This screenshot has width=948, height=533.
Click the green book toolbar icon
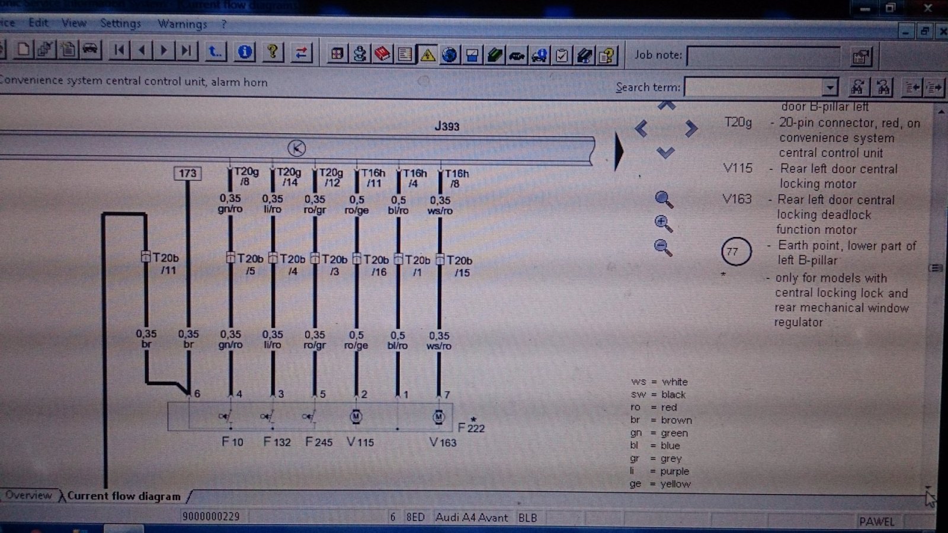coord(495,56)
